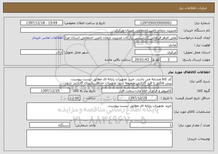Select the گروه کالا field کامپیوتر و فناوری اطلاعات
Screen dimensions: 218x154
(x=137, y=90)
